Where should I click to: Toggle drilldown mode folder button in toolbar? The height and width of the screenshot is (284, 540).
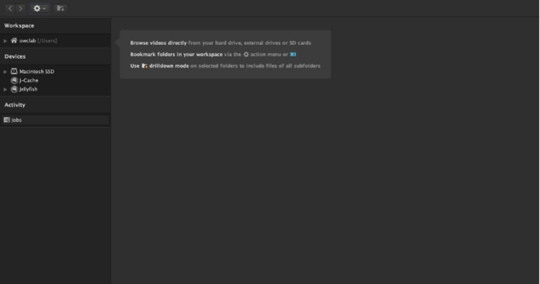[x=60, y=8]
